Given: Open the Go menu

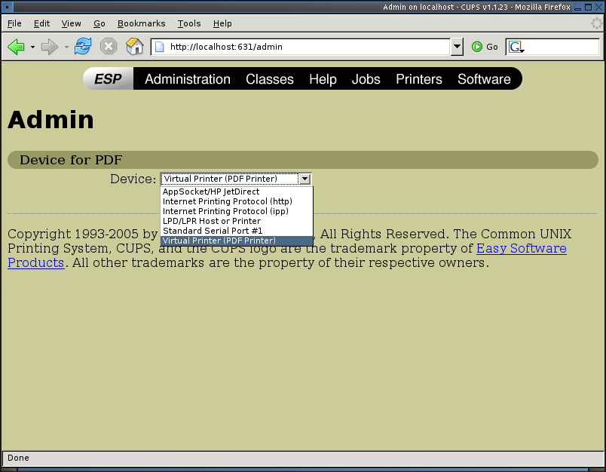Looking at the screenshot, I should tap(99, 23).
